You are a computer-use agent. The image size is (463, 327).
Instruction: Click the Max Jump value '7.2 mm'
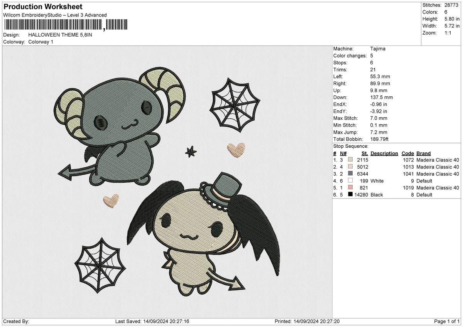tap(379, 132)
